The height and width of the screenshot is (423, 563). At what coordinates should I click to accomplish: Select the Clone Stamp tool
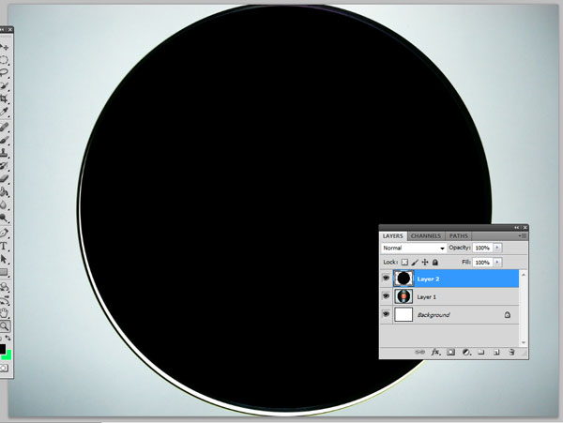tap(5, 153)
